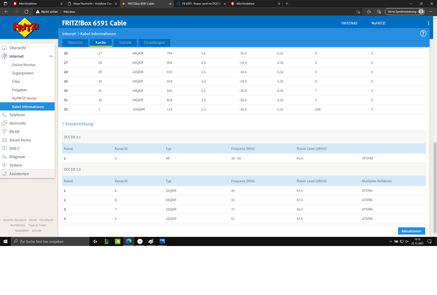Reload the page with the refresh icon

[26, 12]
